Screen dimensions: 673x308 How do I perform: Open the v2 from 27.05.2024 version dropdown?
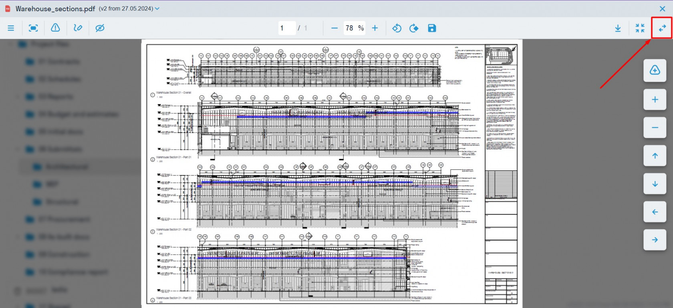(x=129, y=8)
